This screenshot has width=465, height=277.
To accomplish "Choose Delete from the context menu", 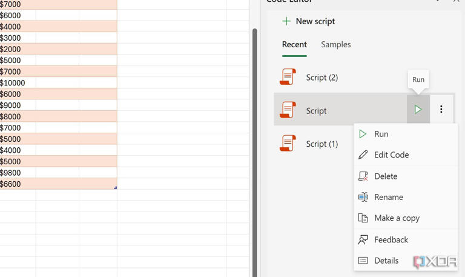I will click(x=406, y=176).
